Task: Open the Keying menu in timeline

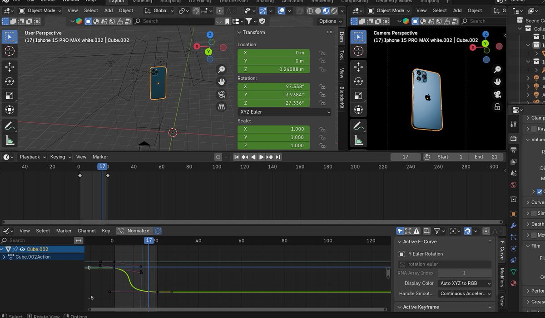Action: point(60,157)
